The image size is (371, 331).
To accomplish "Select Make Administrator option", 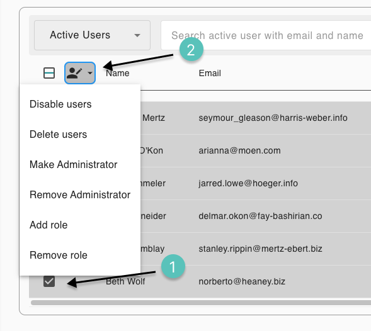I will click(x=73, y=164).
